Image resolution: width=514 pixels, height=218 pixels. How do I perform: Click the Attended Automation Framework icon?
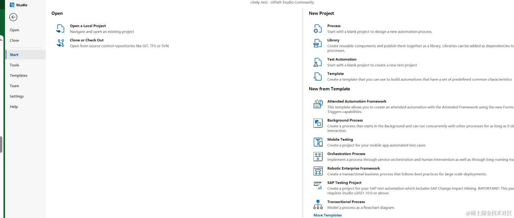point(318,104)
